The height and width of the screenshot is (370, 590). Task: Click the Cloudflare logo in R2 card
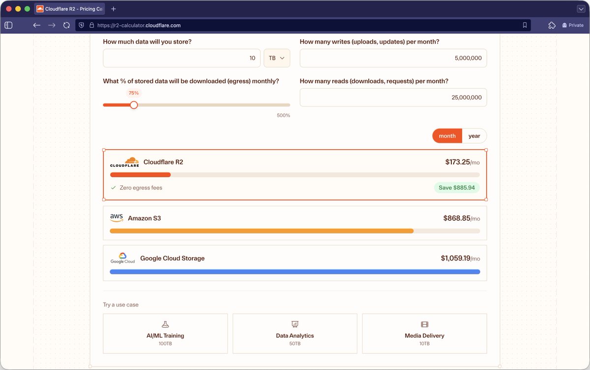tap(124, 162)
